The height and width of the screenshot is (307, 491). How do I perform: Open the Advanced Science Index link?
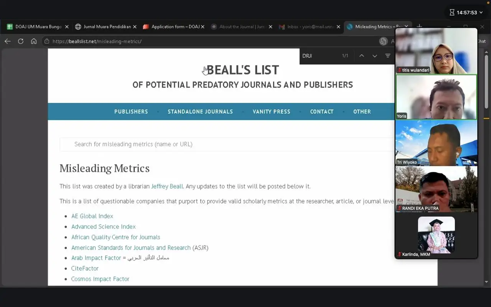click(x=104, y=227)
